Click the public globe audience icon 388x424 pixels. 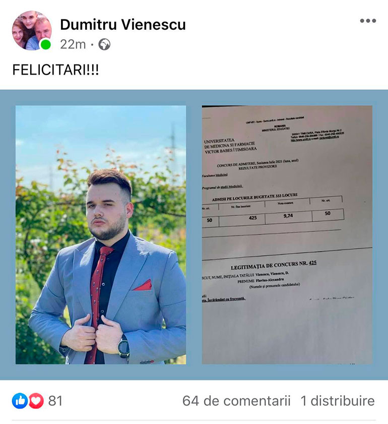104,44
